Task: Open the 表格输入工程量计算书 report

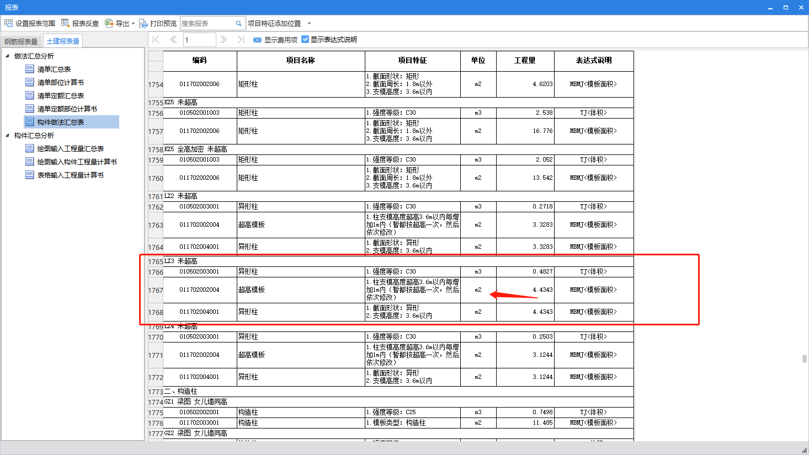Action: 71,175
